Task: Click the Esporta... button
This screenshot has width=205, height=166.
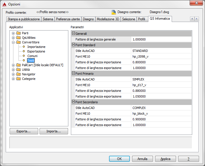Action: (24, 131)
